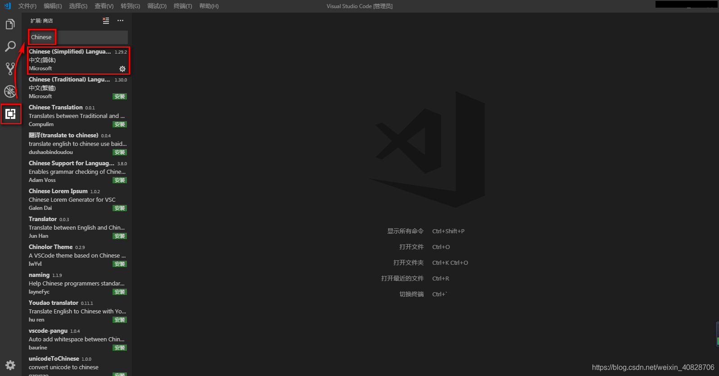This screenshot has height=376, width=719.
Task: Open the 帮助(H) menu
Action: pyautogui.click(x=209, y=6)
